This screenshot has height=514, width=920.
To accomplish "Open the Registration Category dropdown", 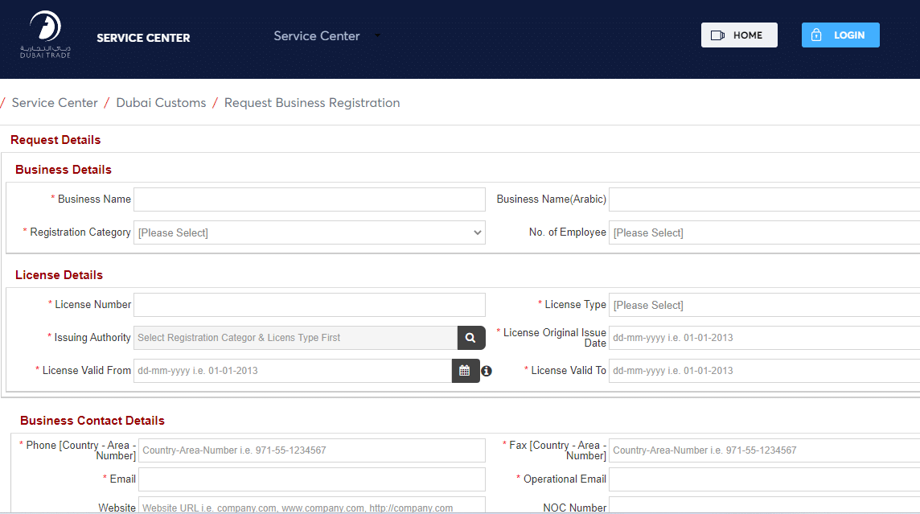I will (x=310, y=232).
